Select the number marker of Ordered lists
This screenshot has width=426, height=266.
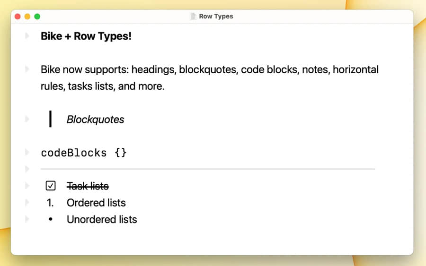[50, 203]
